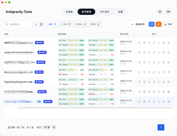Screen dimensions: 177x136
Task: Export the q951 account with download icon
Action: coord(159,43)
